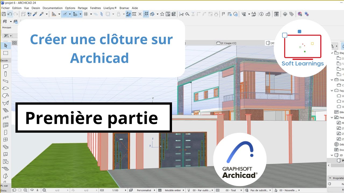Click the ID manager icon in toolbar

coord(277,14)
